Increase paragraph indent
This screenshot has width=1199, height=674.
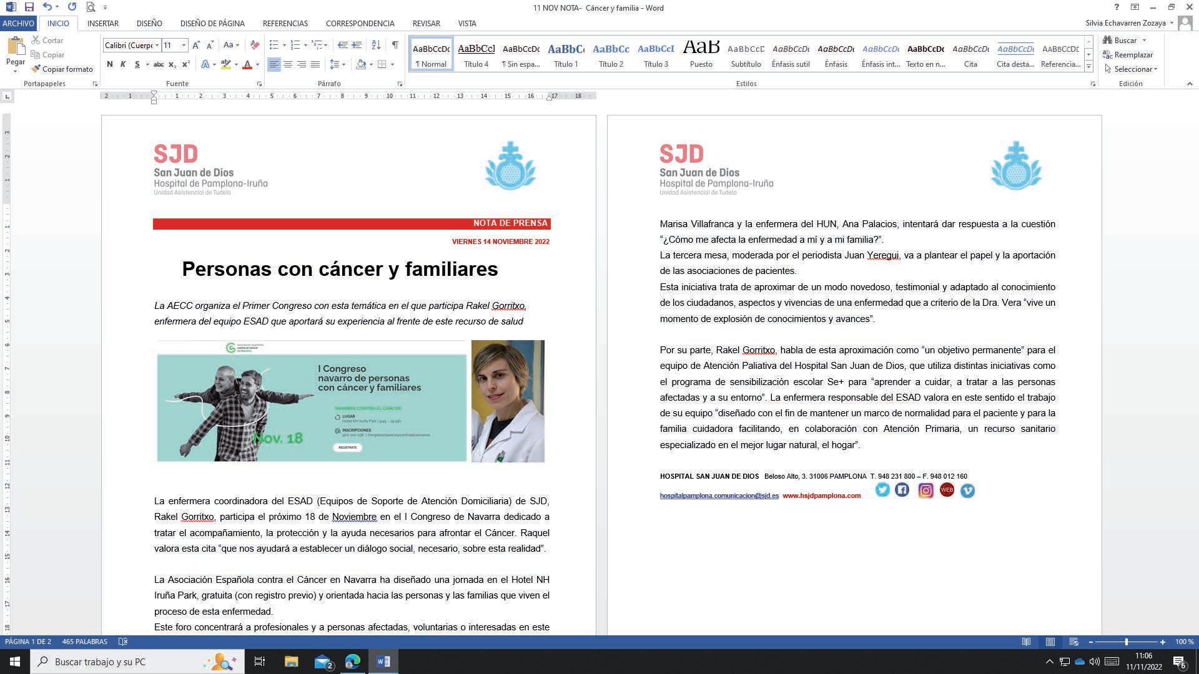[x=357, y=45]
